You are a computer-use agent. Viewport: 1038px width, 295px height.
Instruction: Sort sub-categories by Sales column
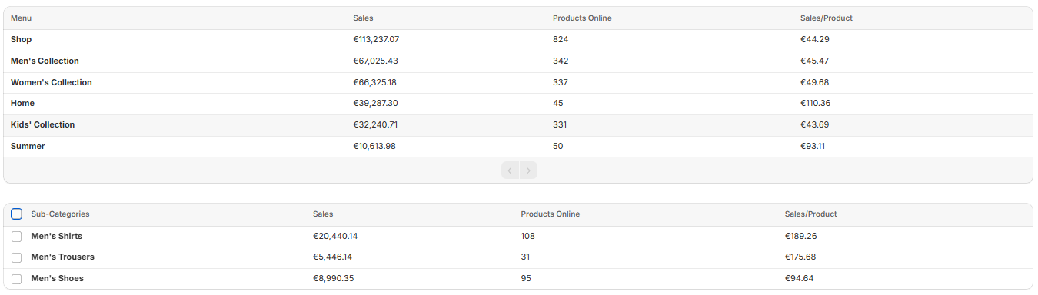pos(323,214)
